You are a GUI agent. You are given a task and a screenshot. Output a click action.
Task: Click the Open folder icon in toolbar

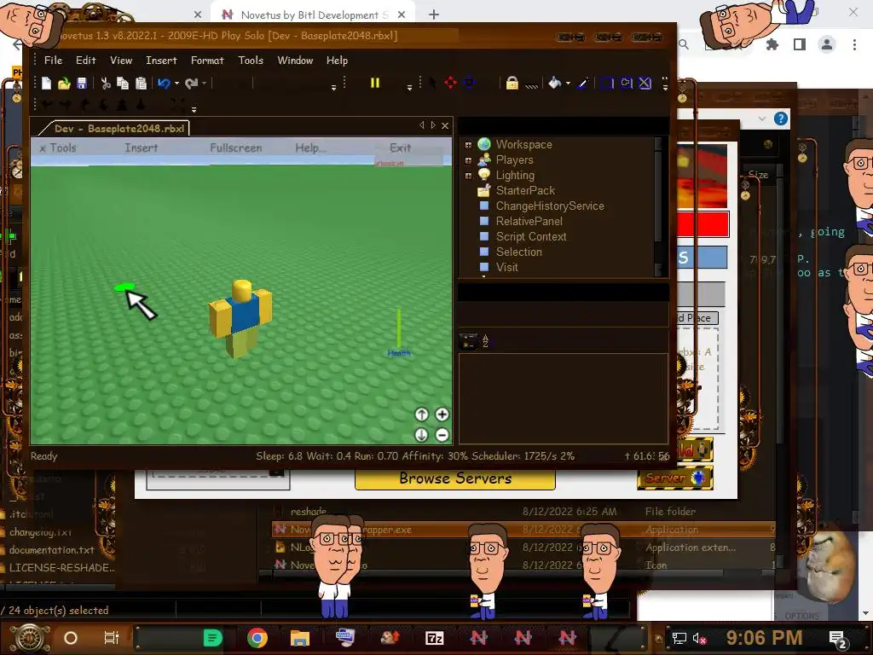point(64,84)
